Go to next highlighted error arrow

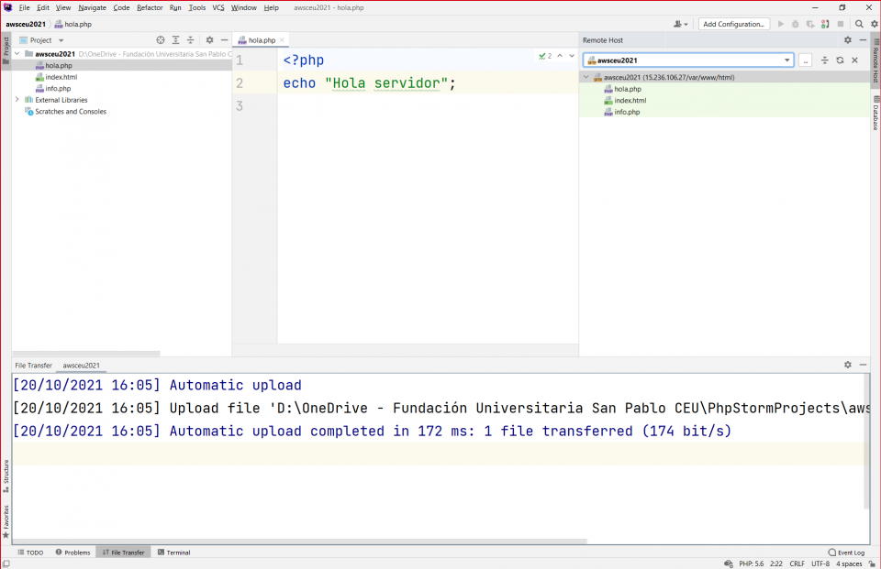[x=572, y=56]
